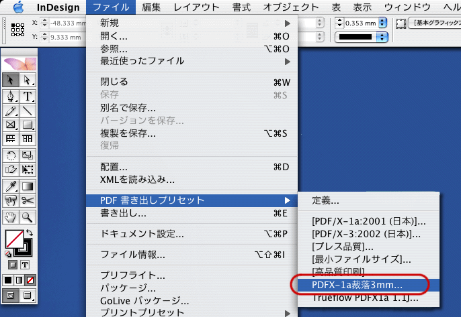The height and width of the screenshot is (317, 461).
Task: Choose 書き出し... menu item
Action: pyautogui.click(x=192, y=213)
